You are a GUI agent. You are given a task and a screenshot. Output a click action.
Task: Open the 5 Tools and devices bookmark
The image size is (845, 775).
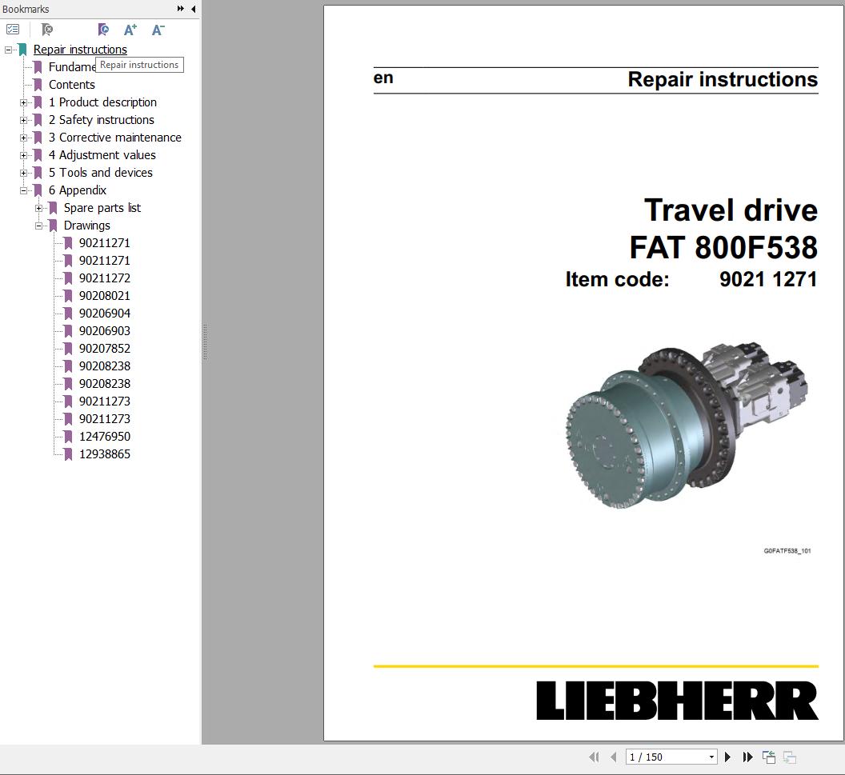point(100,173)
